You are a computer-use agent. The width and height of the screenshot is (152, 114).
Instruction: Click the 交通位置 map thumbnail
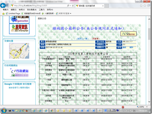click(19, 51)
